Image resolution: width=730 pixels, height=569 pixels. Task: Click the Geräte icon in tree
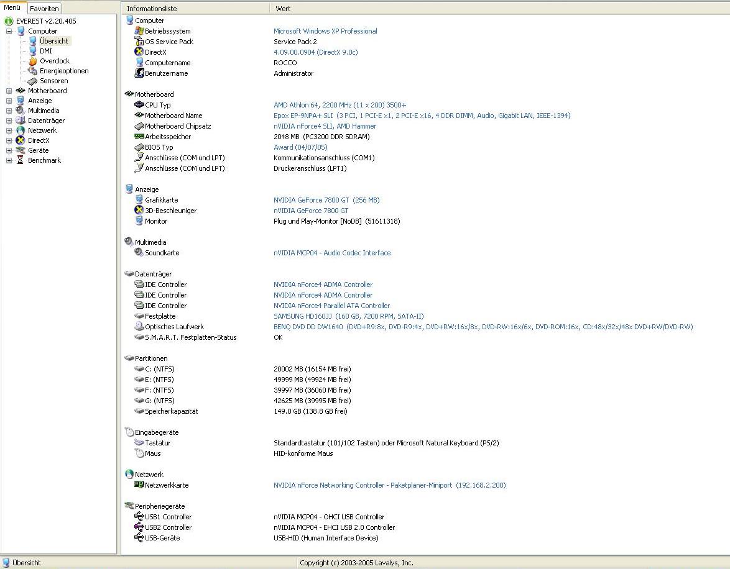21,150
